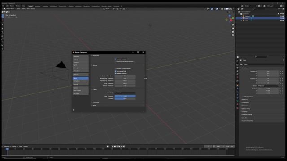Switch to Shading workspace tab
This screenshot has height=161, width=287.
[71, 6]
